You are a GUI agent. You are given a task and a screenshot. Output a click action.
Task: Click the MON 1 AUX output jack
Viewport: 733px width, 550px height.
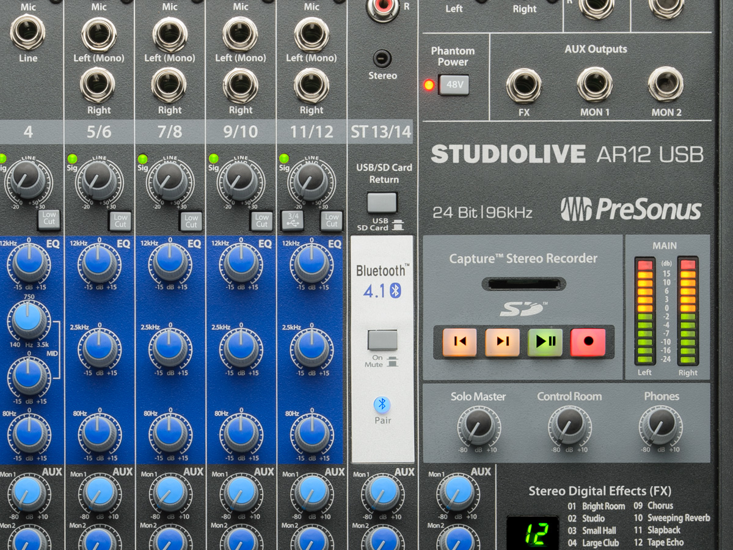(595, 84)
